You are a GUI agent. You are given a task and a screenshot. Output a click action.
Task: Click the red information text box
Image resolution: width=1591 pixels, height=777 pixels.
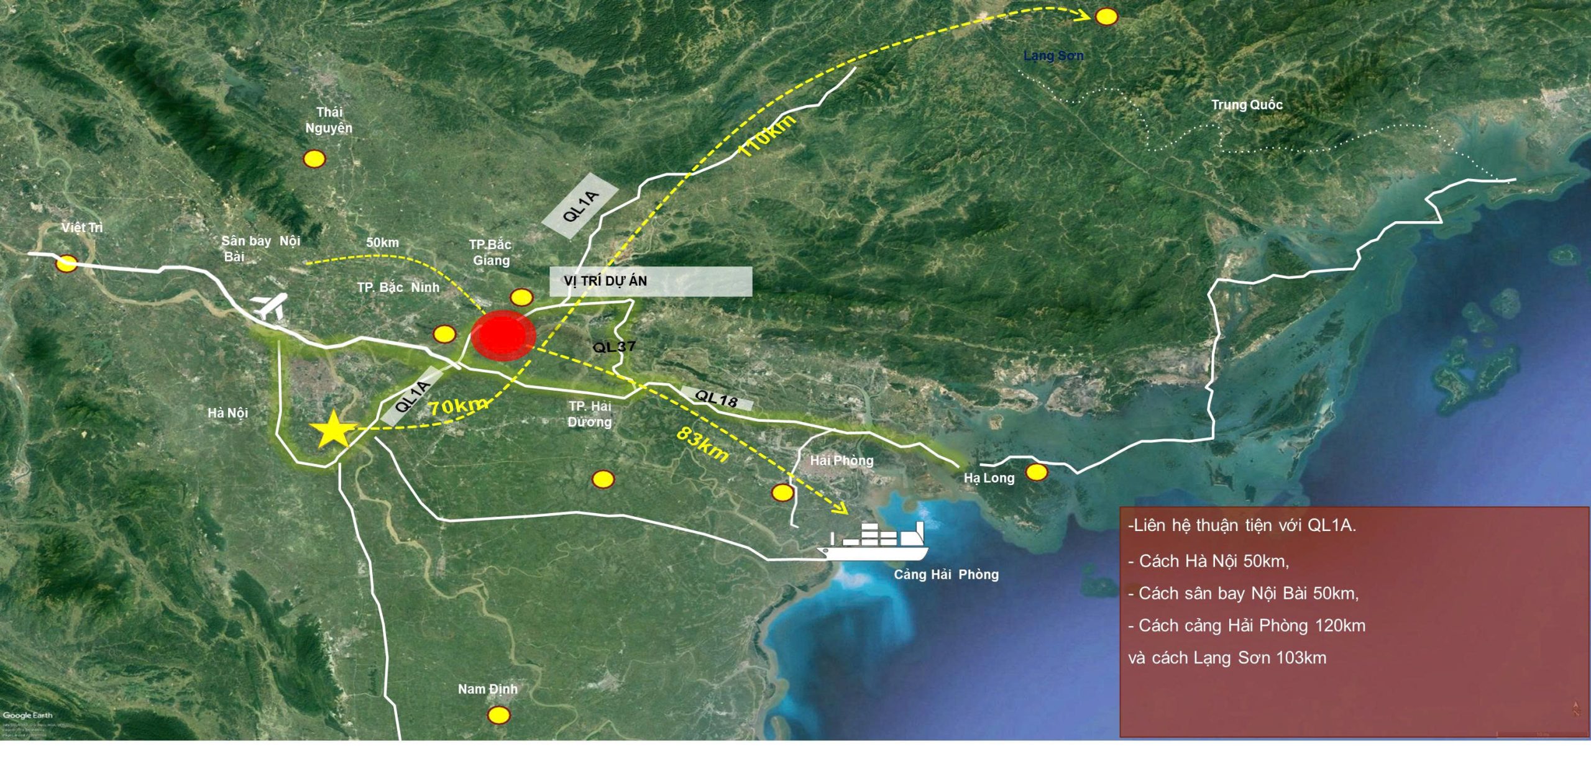click(1354, 621)
